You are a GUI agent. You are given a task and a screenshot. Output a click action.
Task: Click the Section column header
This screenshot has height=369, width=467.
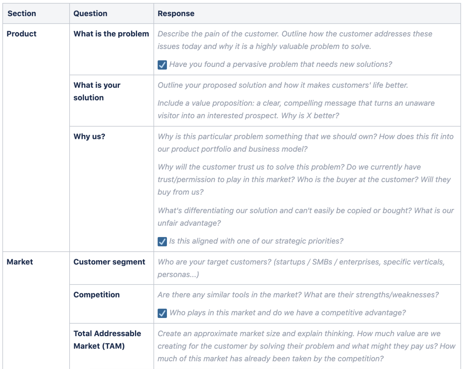pyautogui.click(x=22, y=14)
